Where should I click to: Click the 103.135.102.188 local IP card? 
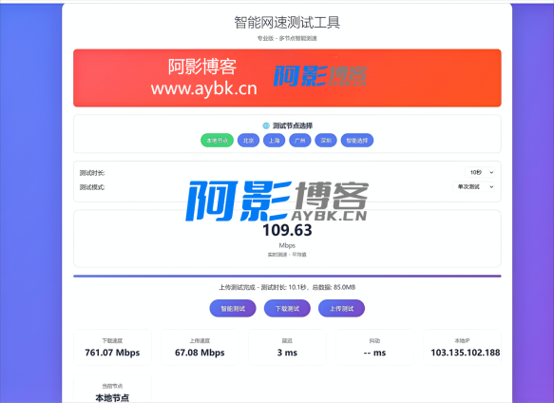point(463,347)
